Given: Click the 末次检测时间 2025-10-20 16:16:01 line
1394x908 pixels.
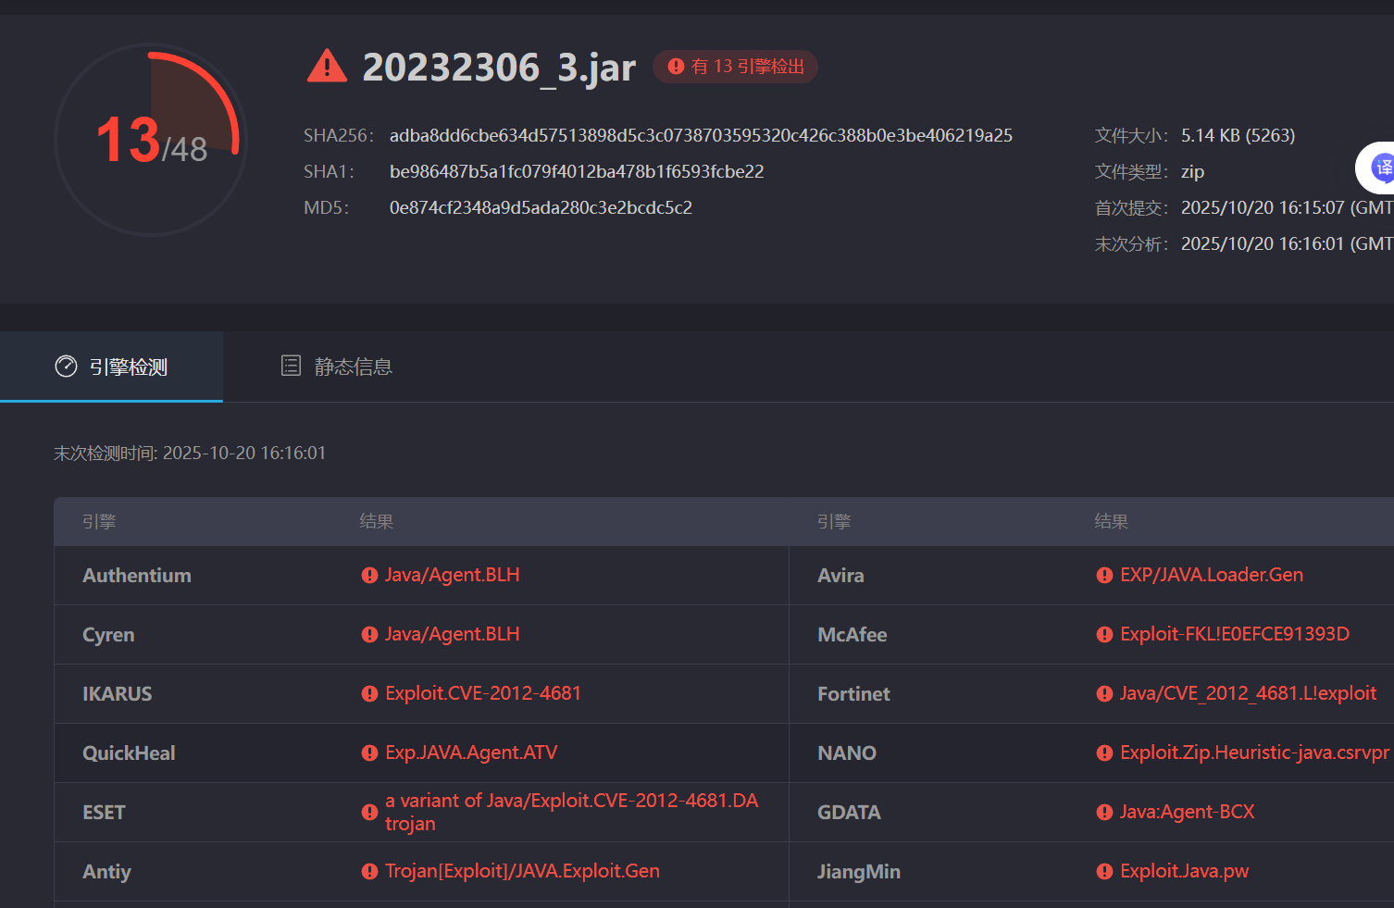Looking at the screenshot, I should pos(190,453).
